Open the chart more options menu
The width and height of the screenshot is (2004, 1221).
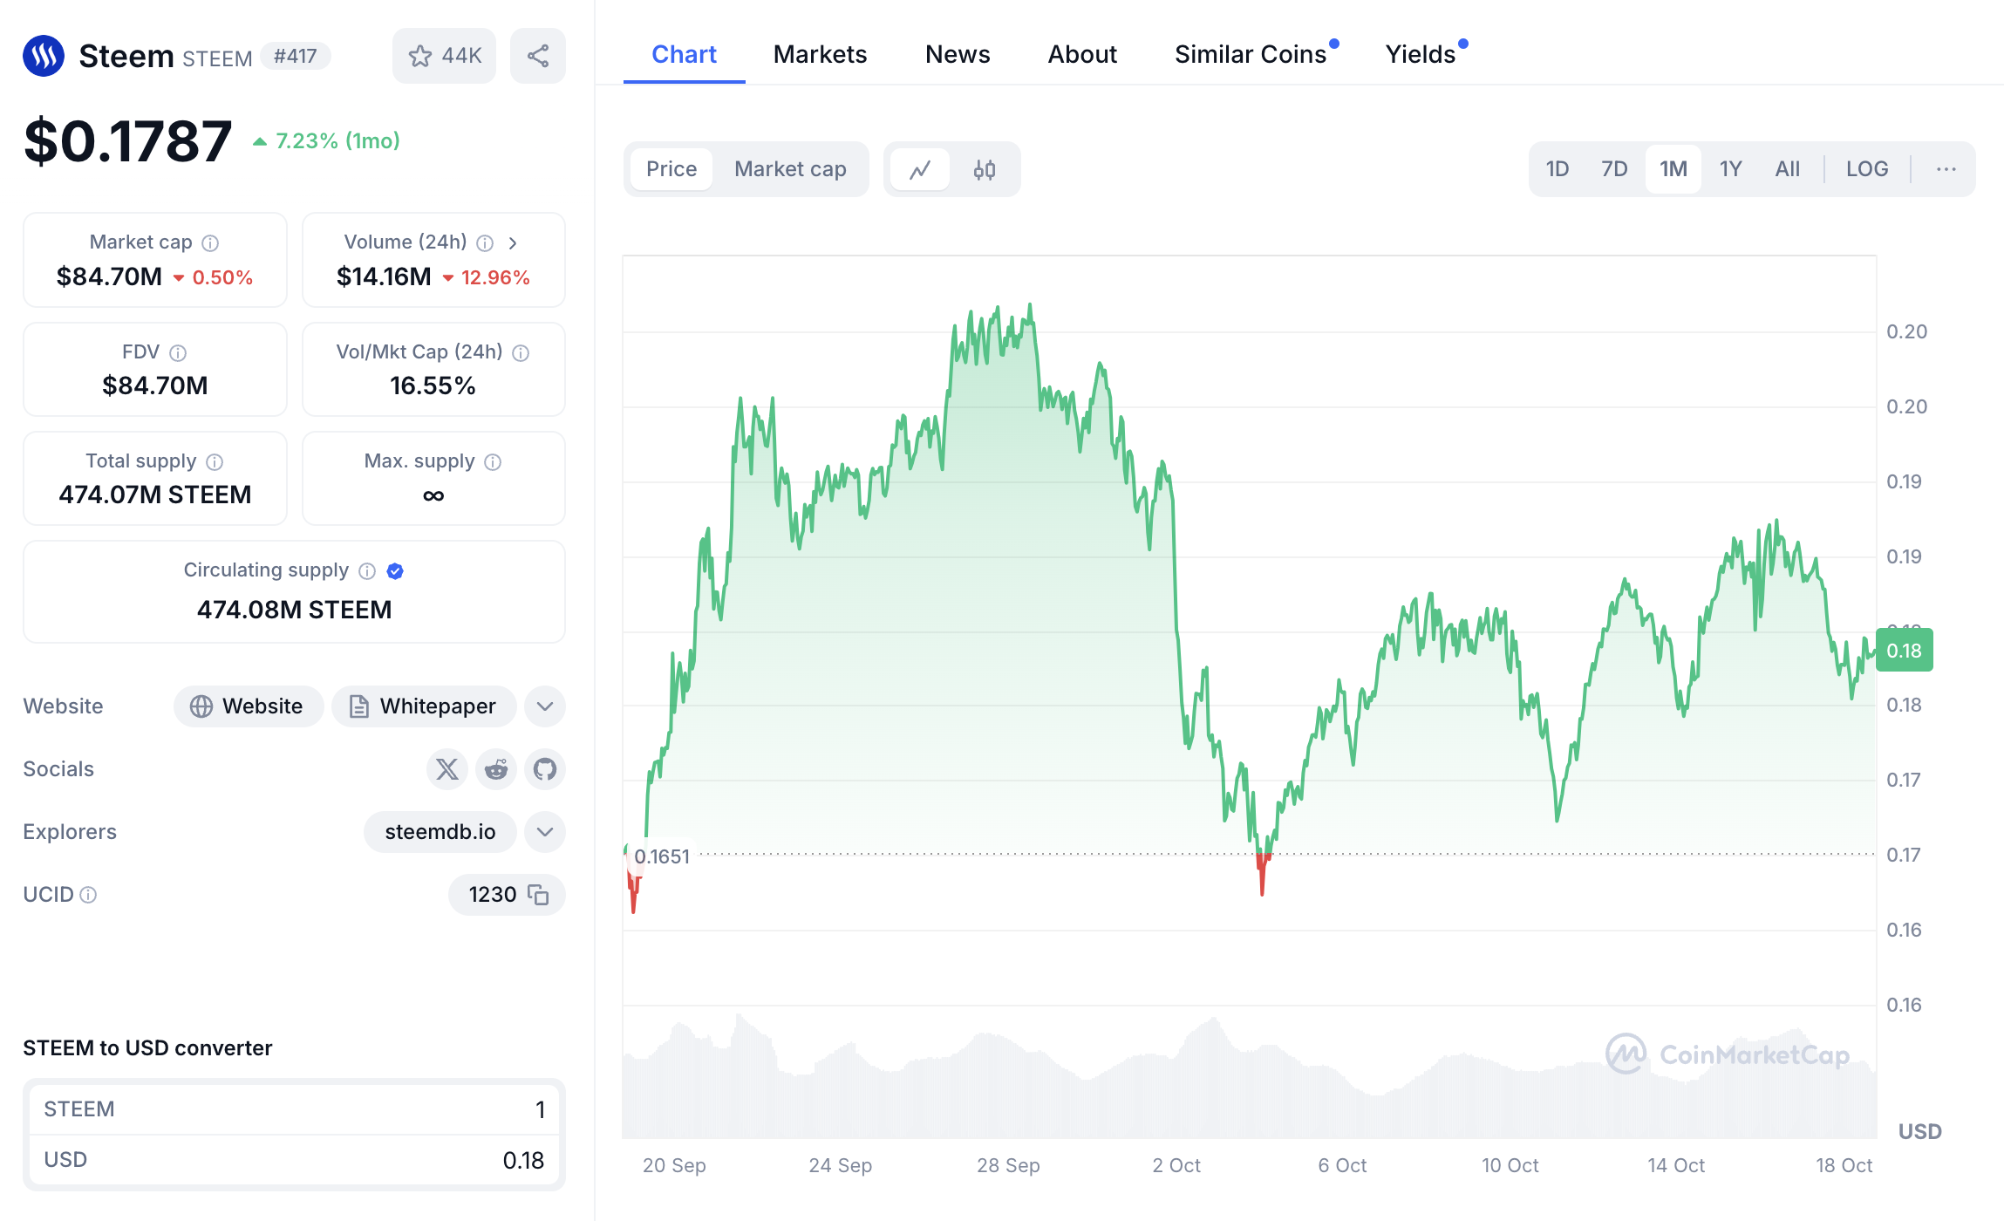tap(1946, 169)
